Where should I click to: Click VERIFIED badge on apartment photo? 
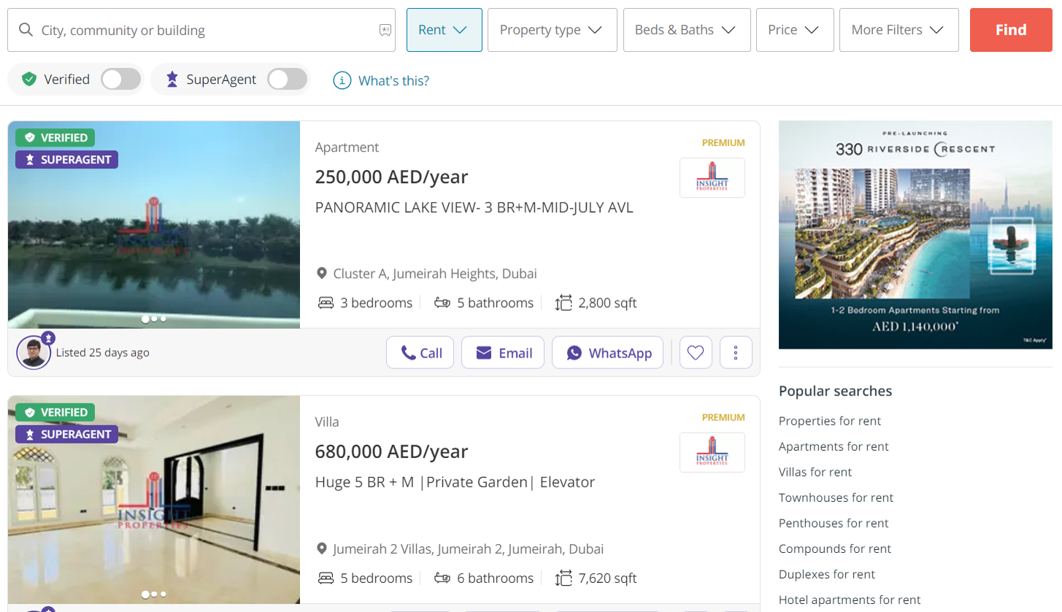(55, 137)
